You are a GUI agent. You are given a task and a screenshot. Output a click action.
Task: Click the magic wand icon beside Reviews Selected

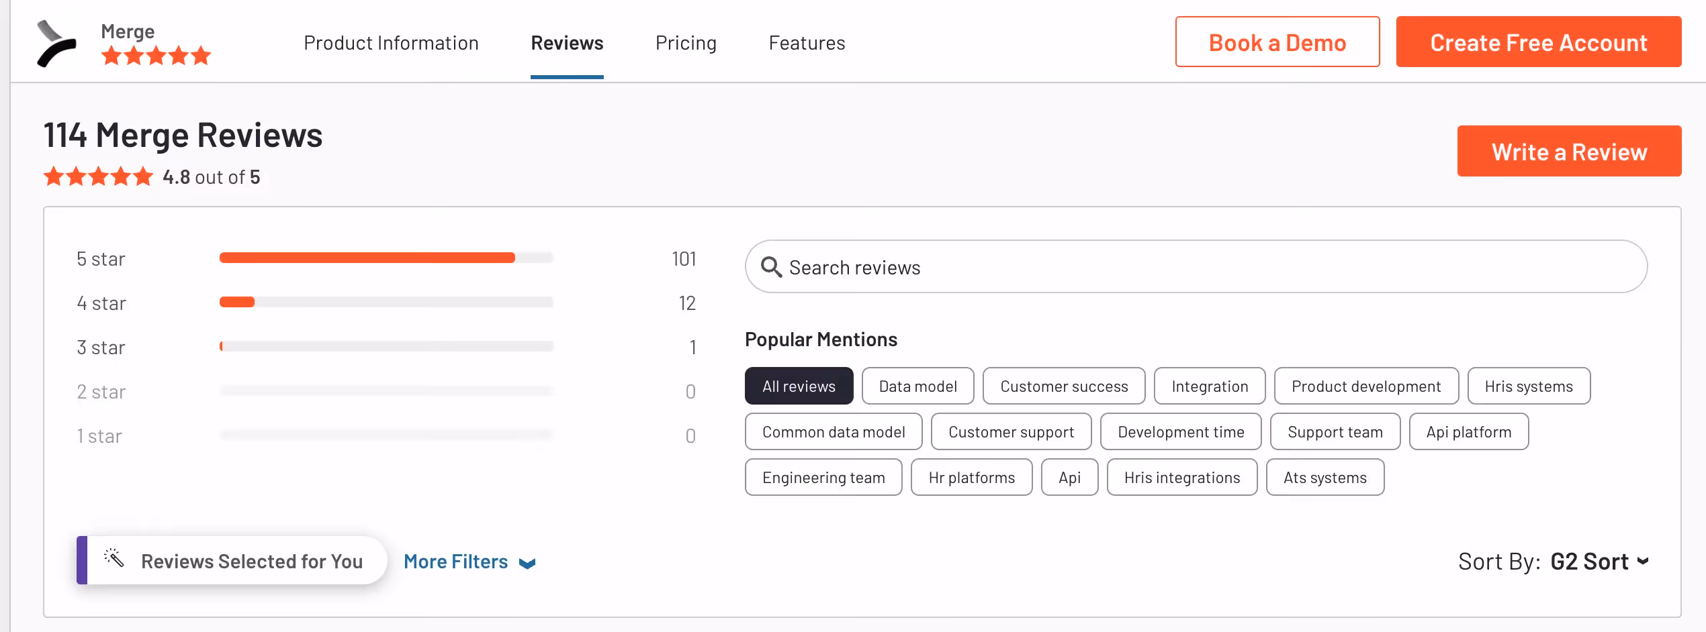coord(114,558)
